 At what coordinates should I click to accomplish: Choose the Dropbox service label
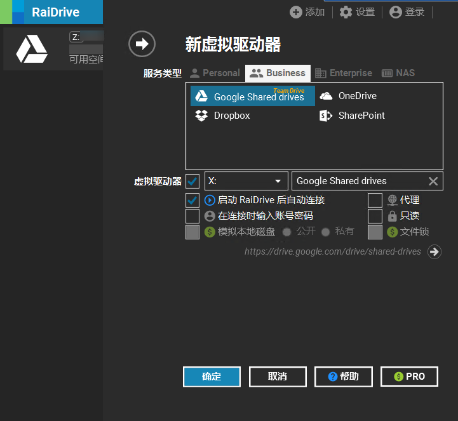coord(232,116)
